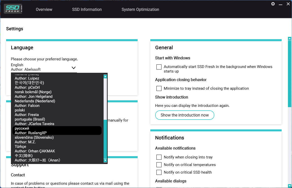Image resolution: width=292 pixels, height=188 pixels.
Task: Click language list scroll-down arrow
Action: point(105,160)
